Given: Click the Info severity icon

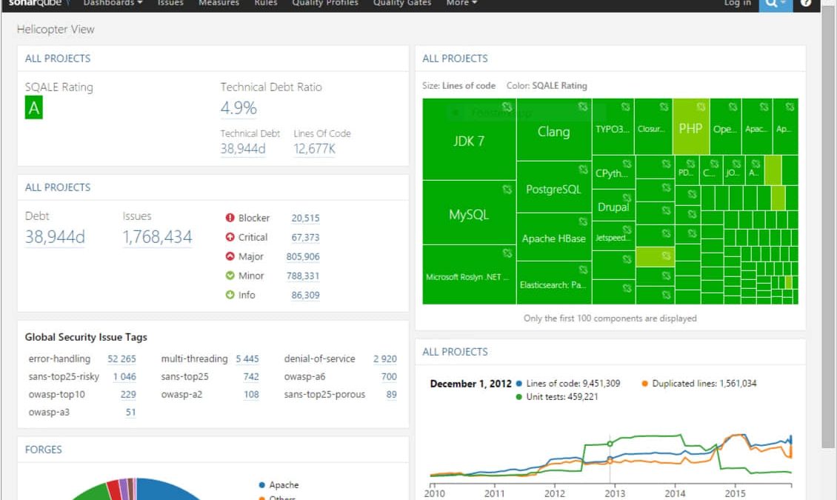Looking at the screenshot, I should (x=230, y=295).
